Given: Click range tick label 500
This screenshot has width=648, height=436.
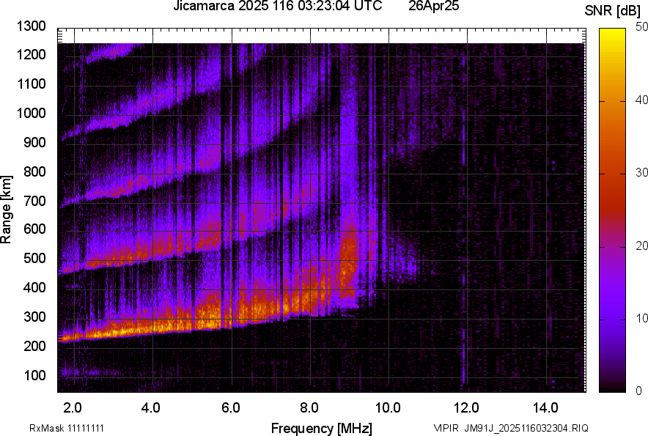Looking at the screenshot, I should point(34,258).
